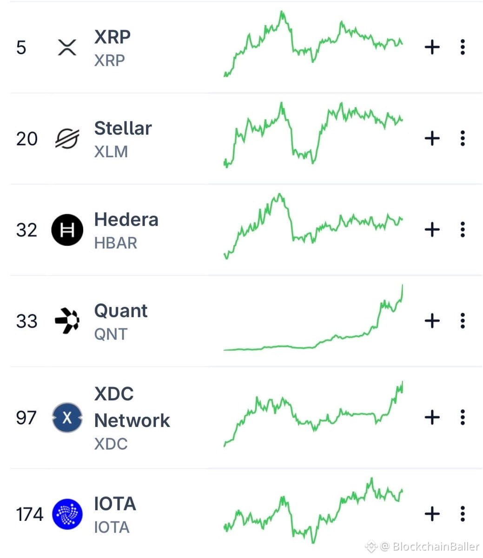Open the three-dot menu for Stellar
Viewport: 483px width, 558px height.
(463, 138)
